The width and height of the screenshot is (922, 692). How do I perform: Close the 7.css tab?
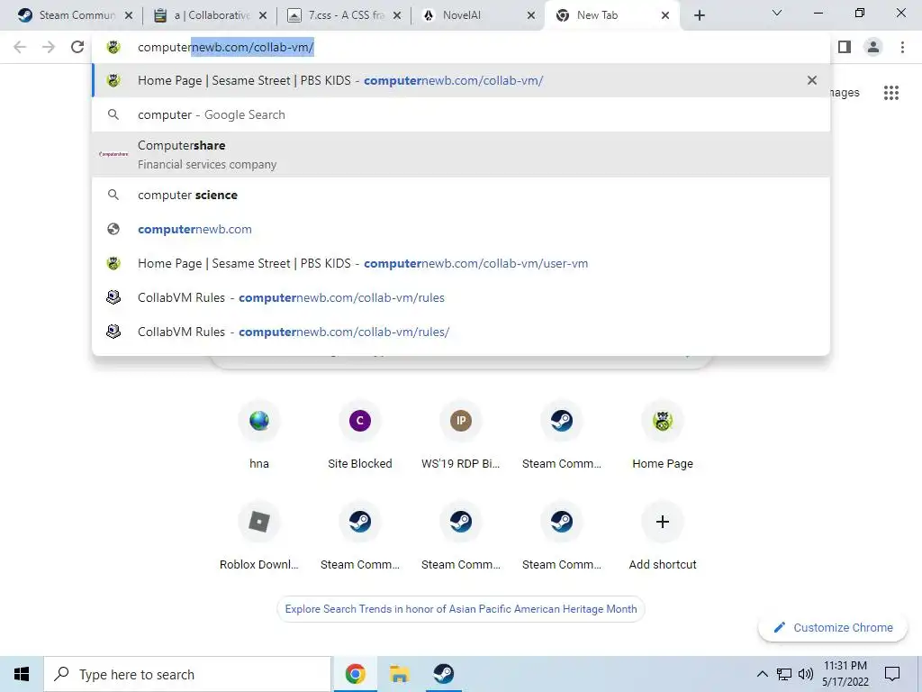click(x=397, y=15)
